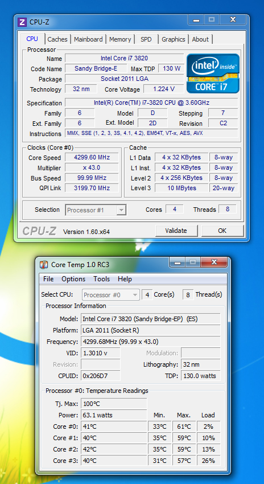264x484 pixels.
Task: Click the Ext. Model value 2D
Action: point(152,123)
